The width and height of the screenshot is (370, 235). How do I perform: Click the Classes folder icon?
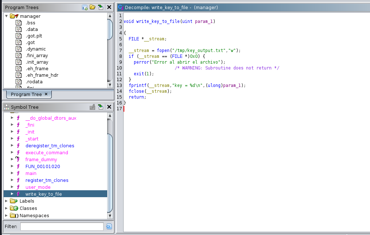coord(14,208)
